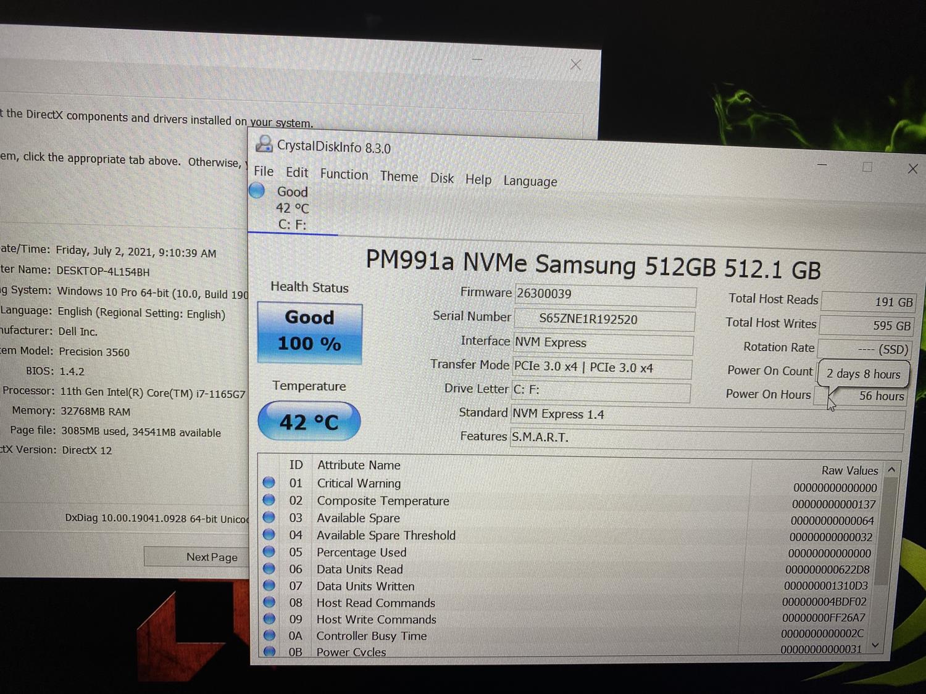This screenshot has width=926, height=694.
Task: Click the CrystalDiskInfo title bar app icon
Action: 264,144
